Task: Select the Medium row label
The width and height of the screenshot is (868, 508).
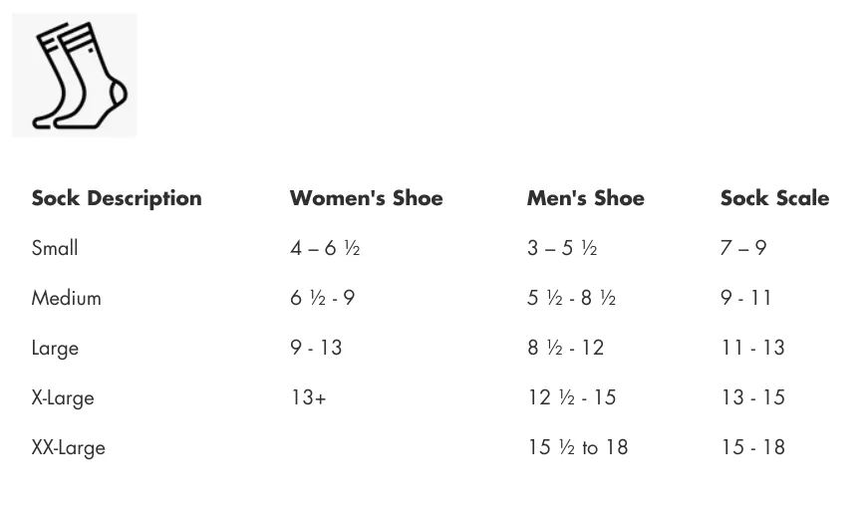Action: (67, 298)
